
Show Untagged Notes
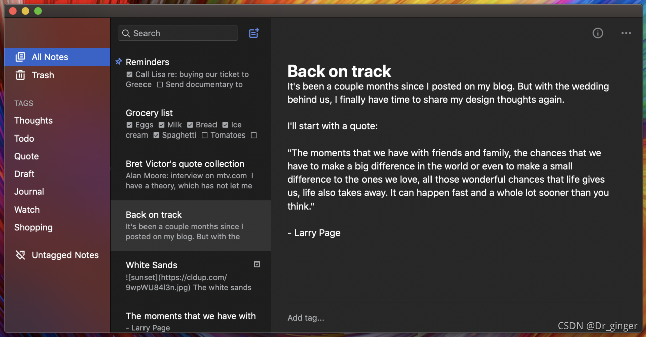tap(57, 255)
